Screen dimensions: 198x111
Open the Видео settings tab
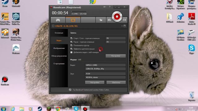pos(59,40)
